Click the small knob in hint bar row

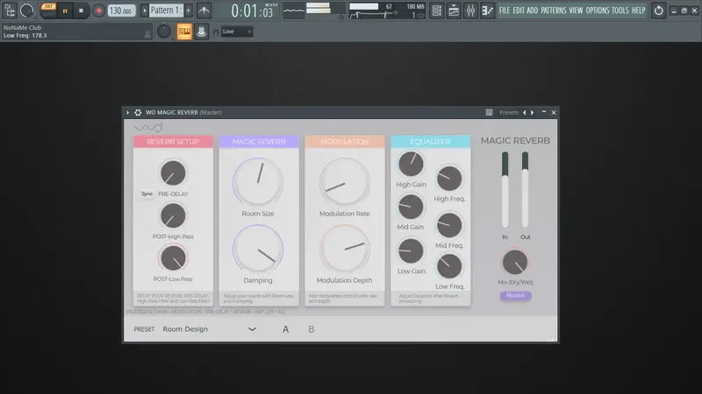pyautogui.click(x=163, y=32)
